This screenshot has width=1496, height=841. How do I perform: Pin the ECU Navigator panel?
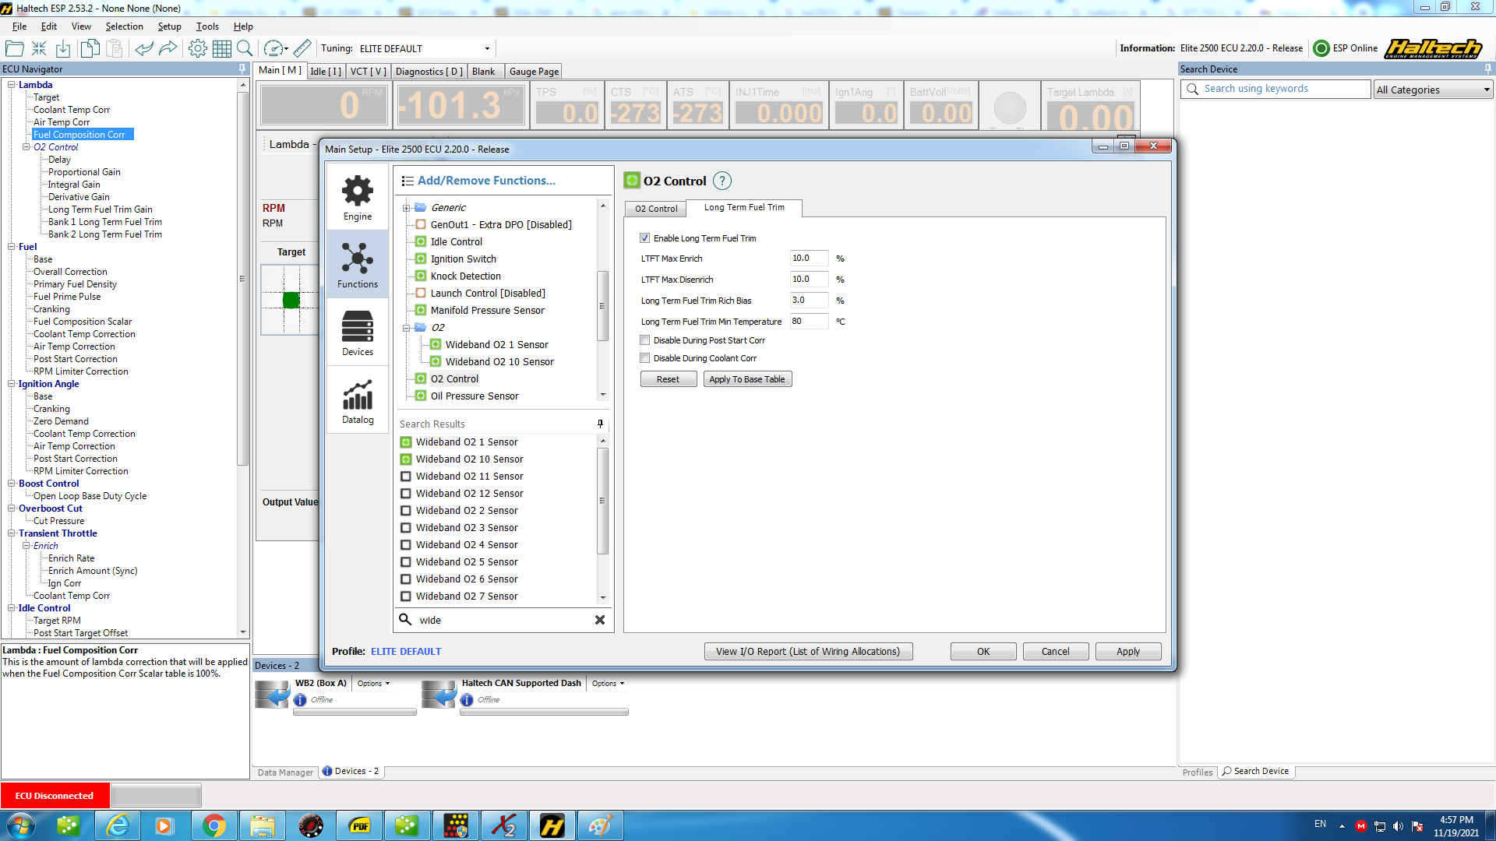[x=242, y=69]
